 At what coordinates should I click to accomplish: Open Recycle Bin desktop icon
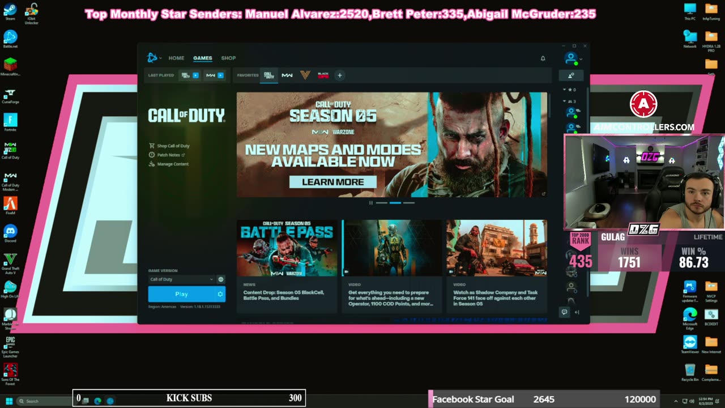click(690, 373)
